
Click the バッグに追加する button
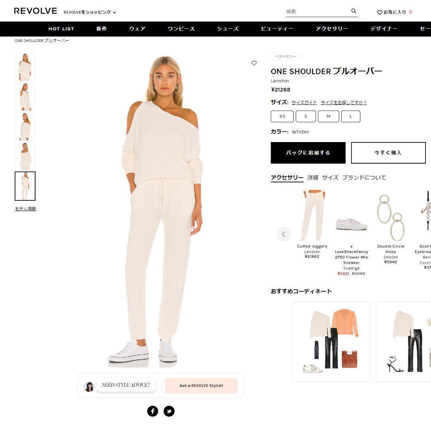point(308,153)
